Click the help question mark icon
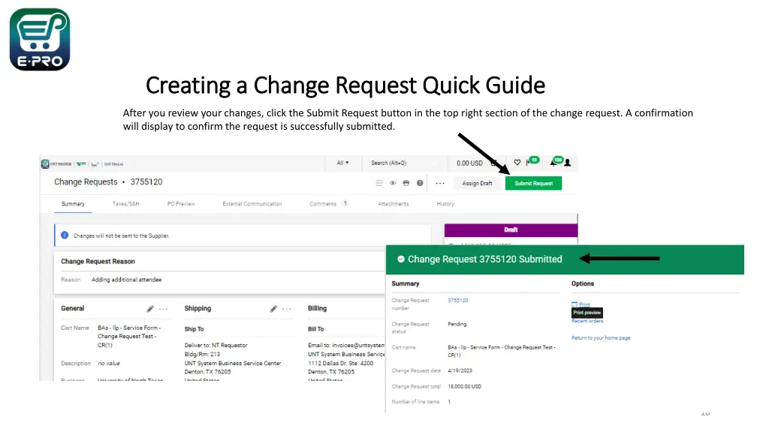The height and width of the screenshot is (432, 769). tap(420, 183)
